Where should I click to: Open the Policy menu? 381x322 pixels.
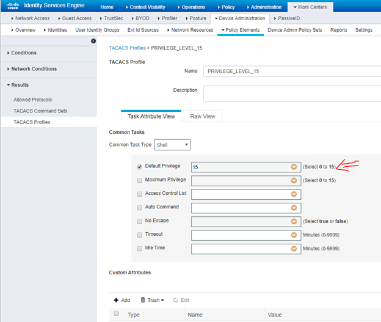[226, 7]
